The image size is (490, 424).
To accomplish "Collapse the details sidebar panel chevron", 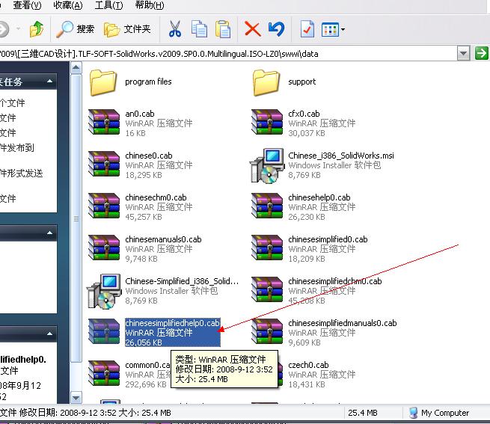I will click(49, 334).
